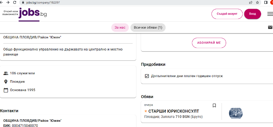Go forward in browser history
The image size is (273, 127).
click(x=8, y=2)
